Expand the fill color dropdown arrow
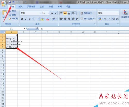Image resolution: width=129 pixels, height=107 pixels. 45,19
